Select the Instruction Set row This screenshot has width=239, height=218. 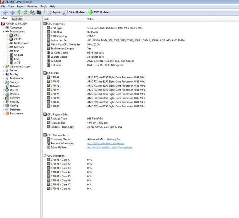click(116, 40)
